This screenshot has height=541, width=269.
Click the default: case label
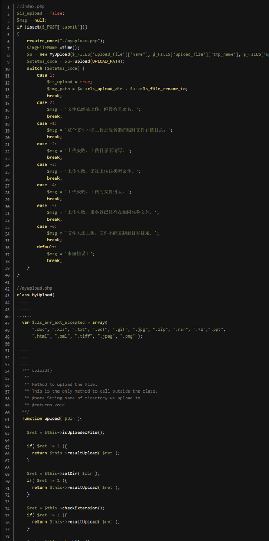click(46, 247)
